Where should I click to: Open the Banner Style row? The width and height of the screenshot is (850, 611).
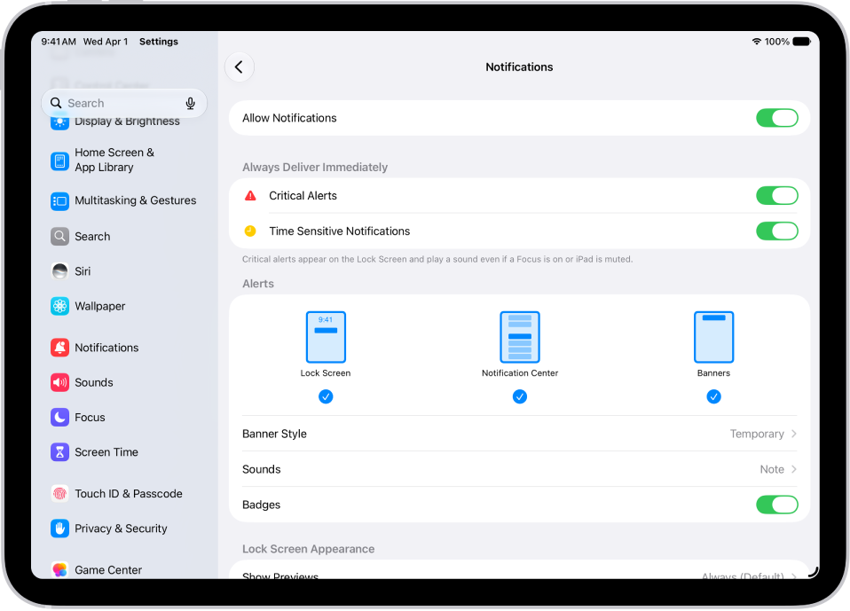(519, 434)
